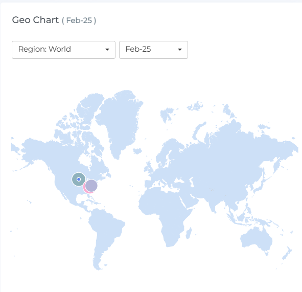The width and height of the screenshot is (302, 292).
Task: Click the arrow of the Region dropdown
Action: tap(107, 50)
